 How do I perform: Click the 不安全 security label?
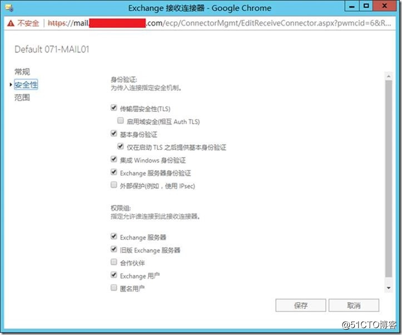(x=28, y=23)
